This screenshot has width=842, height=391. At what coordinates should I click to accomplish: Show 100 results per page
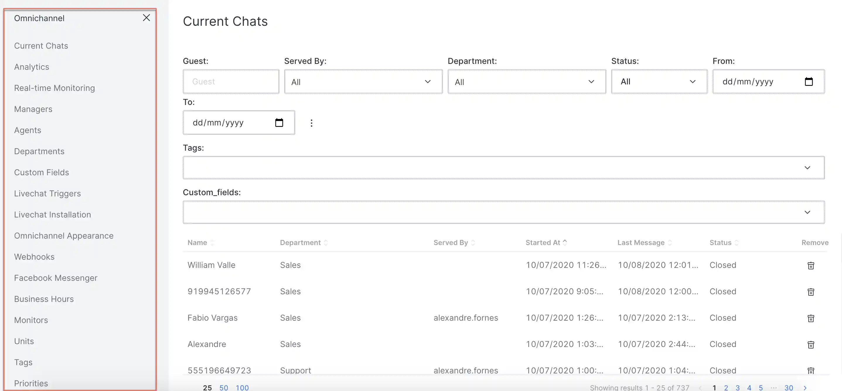[x=242, y=387]
